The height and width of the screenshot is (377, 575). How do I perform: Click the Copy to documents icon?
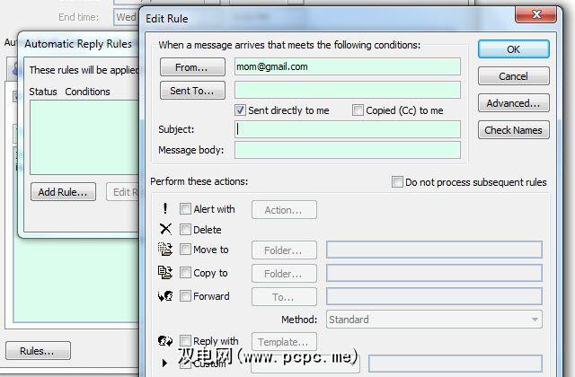point(165,273)
